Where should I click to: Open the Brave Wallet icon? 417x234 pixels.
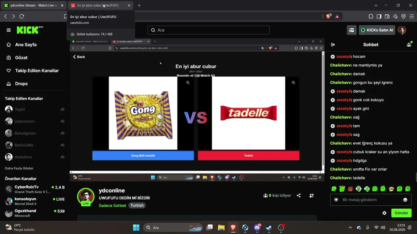(387, 16)
